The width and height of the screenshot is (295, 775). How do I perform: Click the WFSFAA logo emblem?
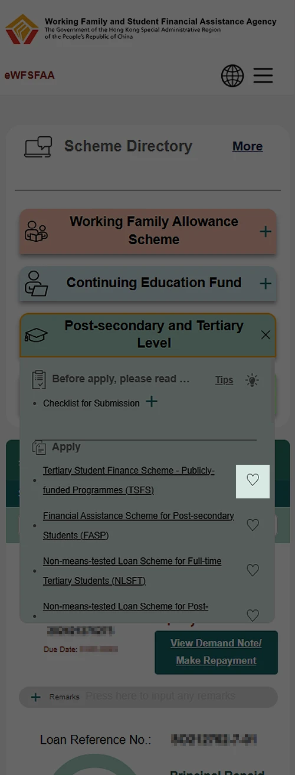pos(22,29)
